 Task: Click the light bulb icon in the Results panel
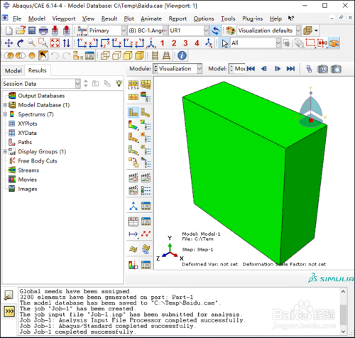(x=119, y=83)
